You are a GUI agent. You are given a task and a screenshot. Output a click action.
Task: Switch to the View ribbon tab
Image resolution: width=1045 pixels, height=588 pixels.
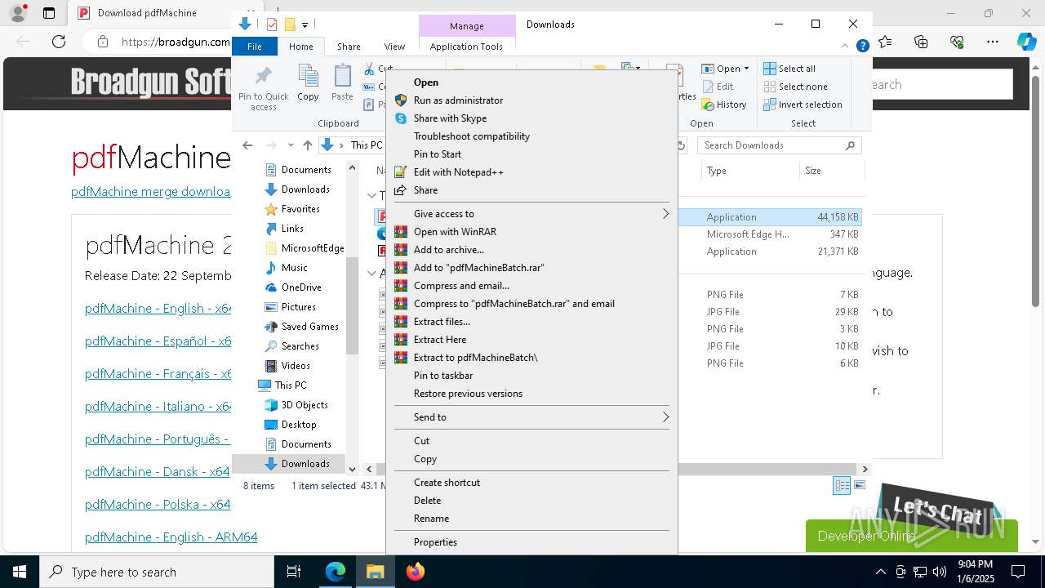pos(394,47)
